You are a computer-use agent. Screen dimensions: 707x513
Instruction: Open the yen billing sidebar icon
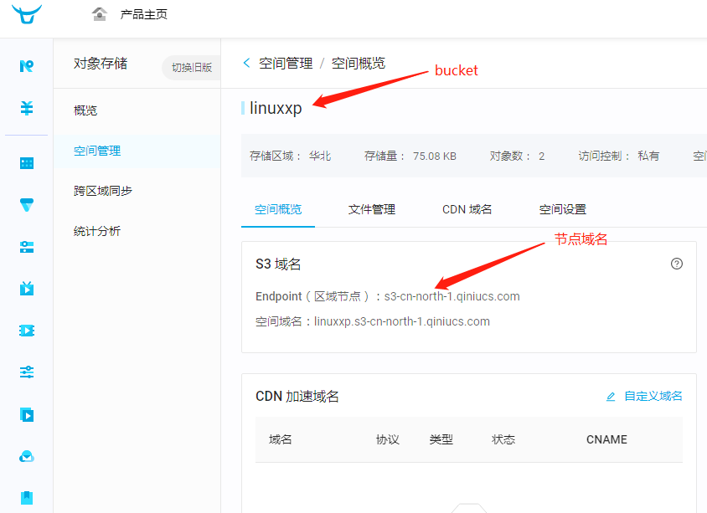27,108
